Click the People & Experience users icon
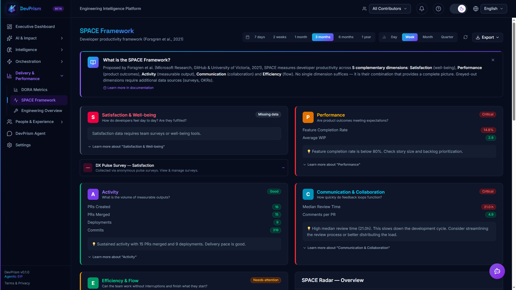This screenshot has height=290, width=516. pos(9,122)
